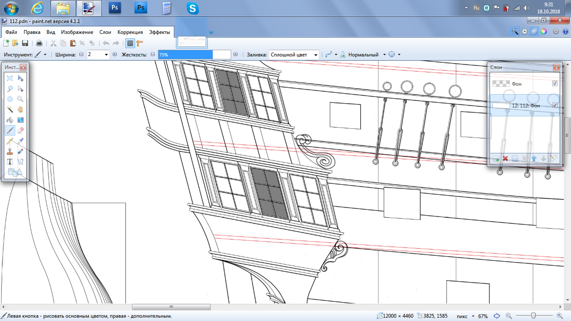The width and height of the screenshot is (571, 321).
Task: Toggle pixel grid display
Action: click(130, 43)
